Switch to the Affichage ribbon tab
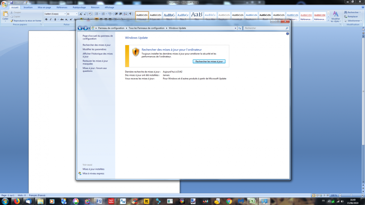The height and width of the screenshot is (205, 365). tap(109, 7)
